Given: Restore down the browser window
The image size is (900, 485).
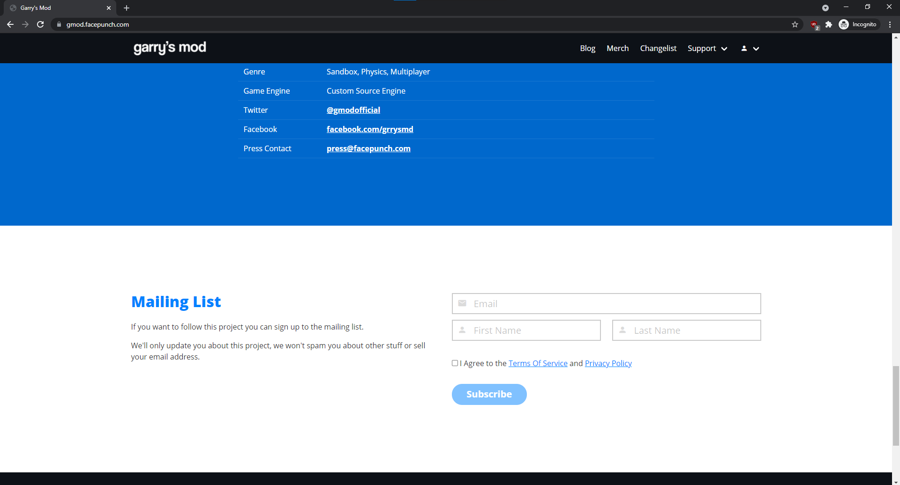Looking at the screenshot, I should point(868,7).
